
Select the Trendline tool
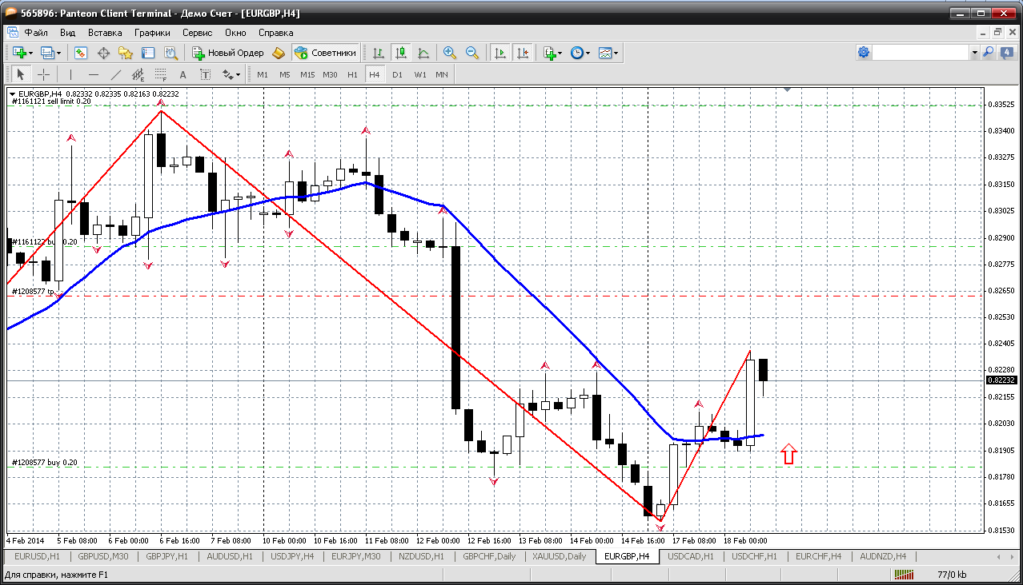(115, 74)
